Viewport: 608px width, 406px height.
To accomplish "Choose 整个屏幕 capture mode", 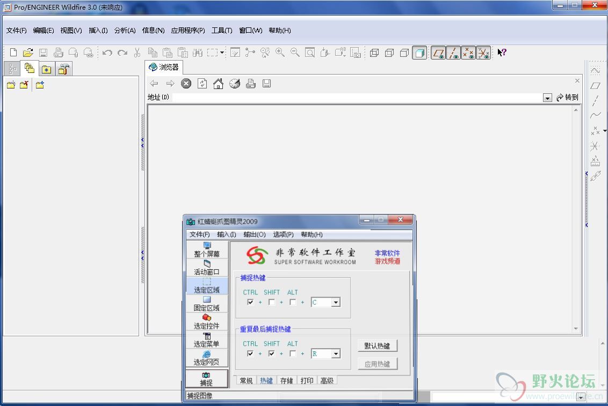I will coord(207,249).
